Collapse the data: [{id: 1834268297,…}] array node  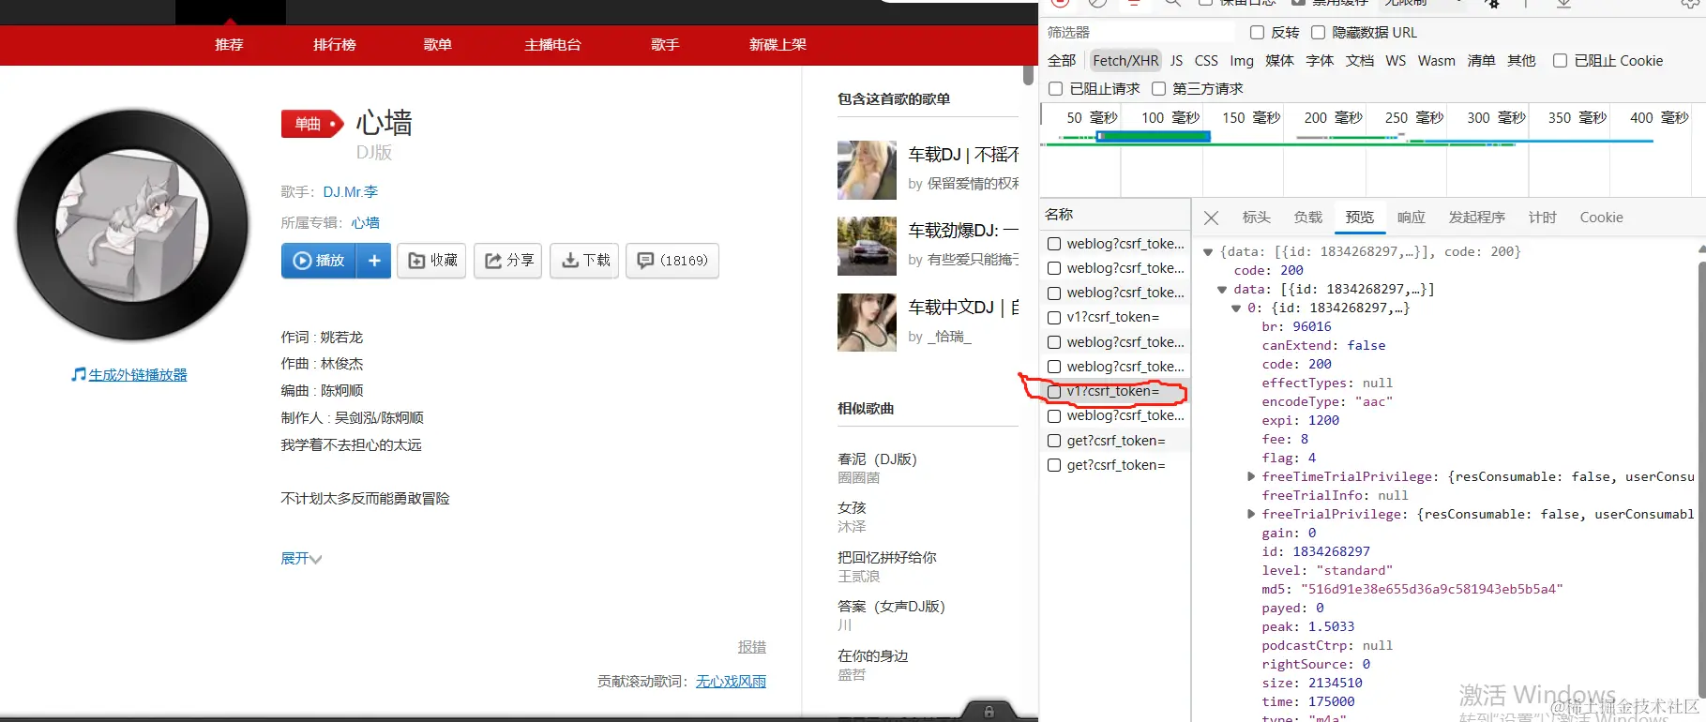pyautogui.click(x=1221, y=290)
